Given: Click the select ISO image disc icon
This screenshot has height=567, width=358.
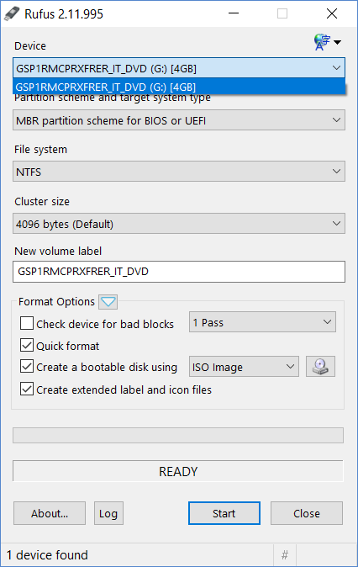Looking at the screenshot, I should 320,366.
